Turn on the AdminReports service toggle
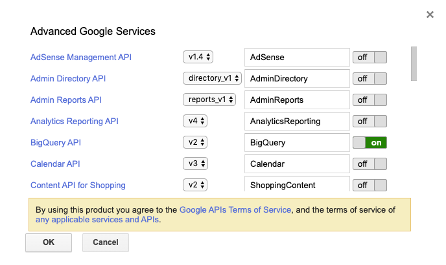Screen dimensions: 446x265 [370, 100]
